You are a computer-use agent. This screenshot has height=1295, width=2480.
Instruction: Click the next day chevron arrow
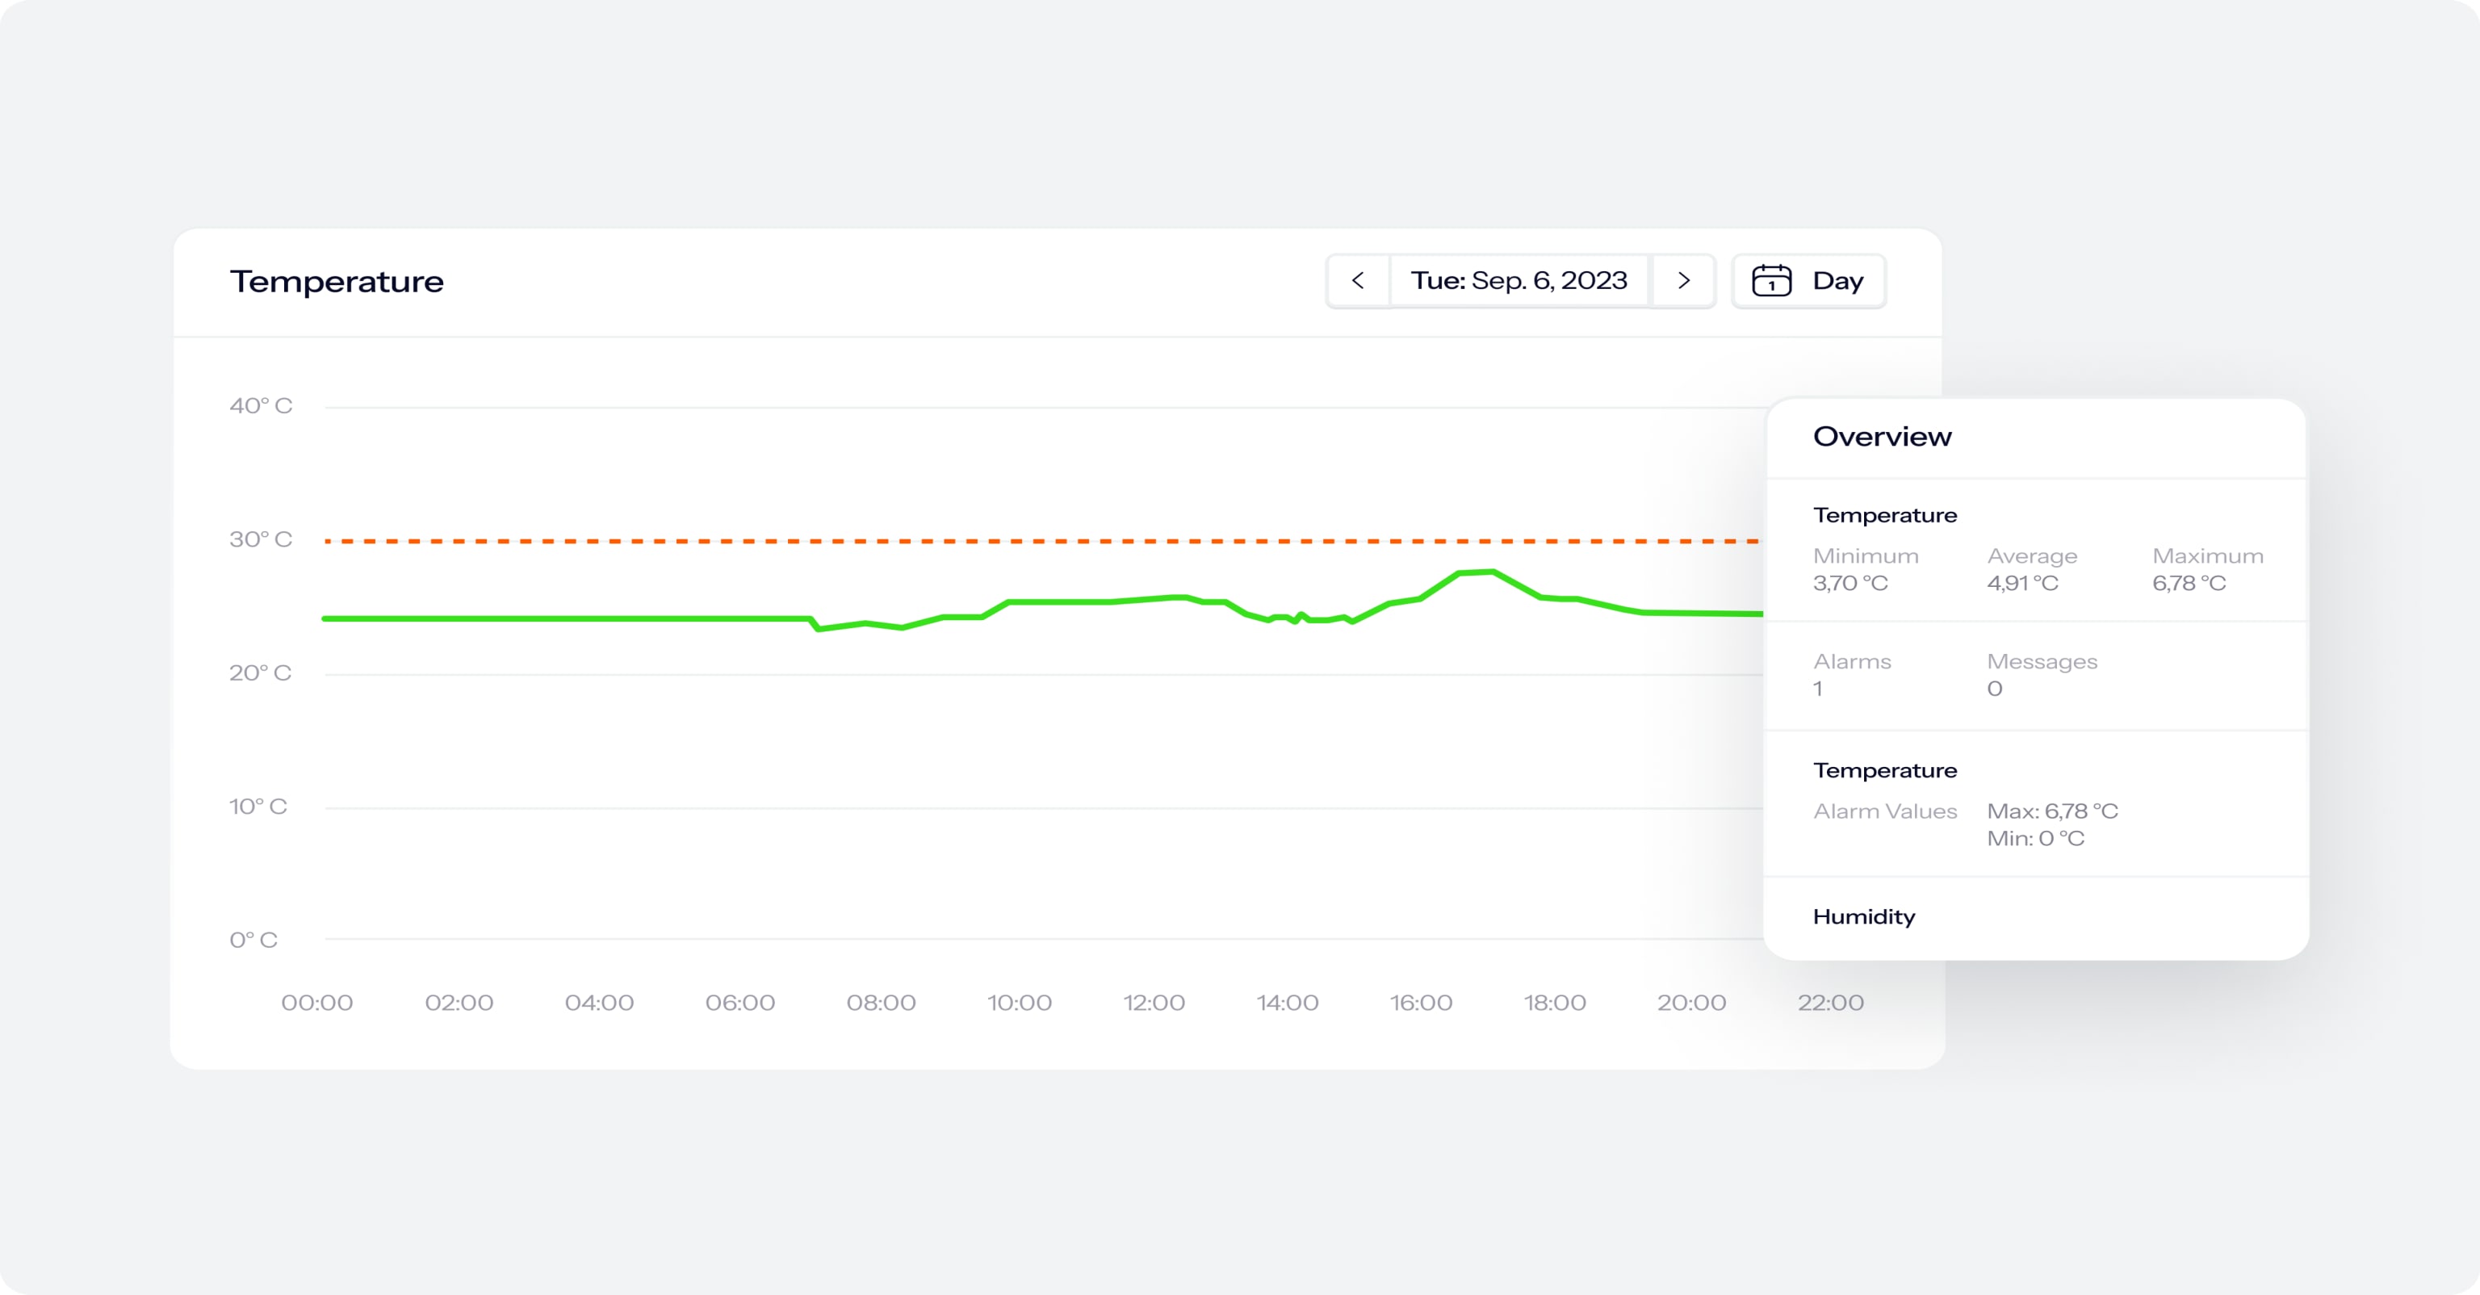click(1684, 280)
